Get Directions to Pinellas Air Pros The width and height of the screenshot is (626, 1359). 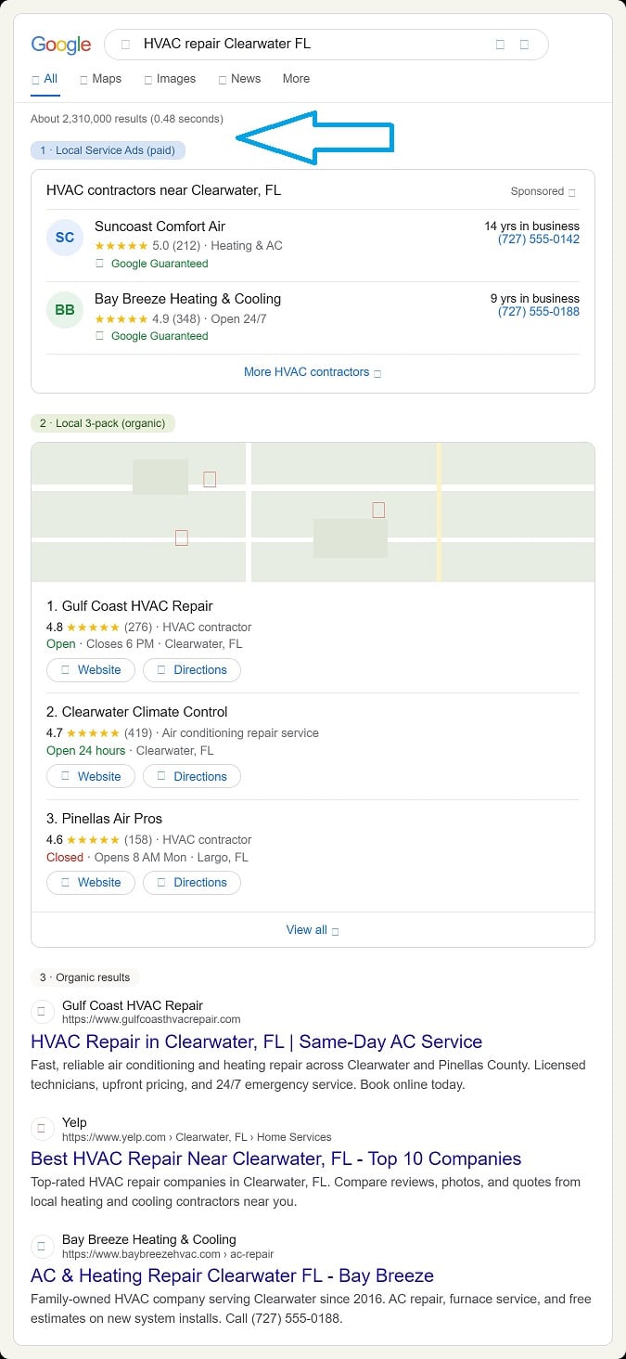pyautogui.click(x=192, y=883)
